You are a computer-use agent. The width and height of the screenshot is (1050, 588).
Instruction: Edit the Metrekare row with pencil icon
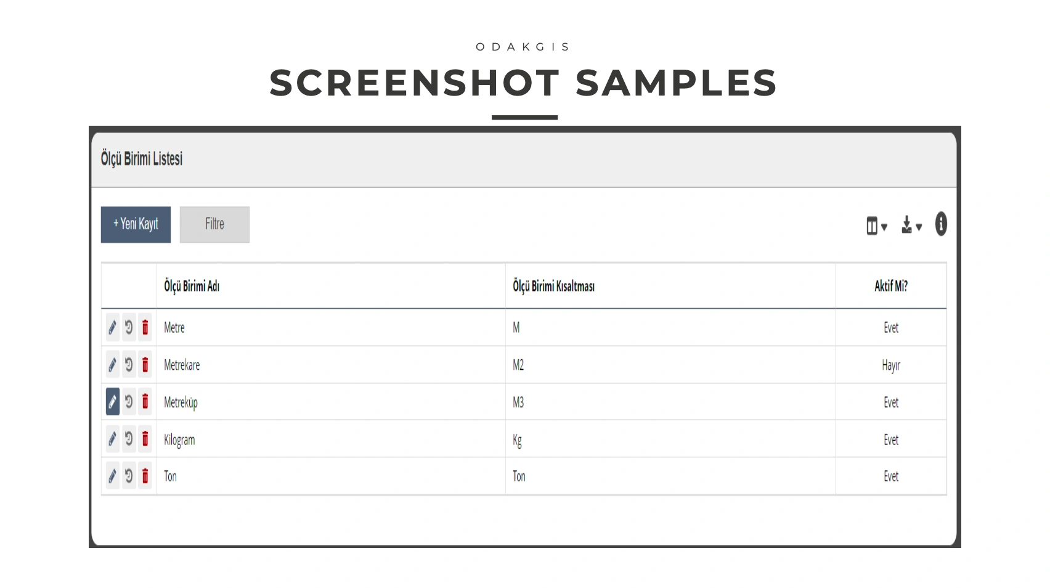pyautogui.click(x=112, y=365)
